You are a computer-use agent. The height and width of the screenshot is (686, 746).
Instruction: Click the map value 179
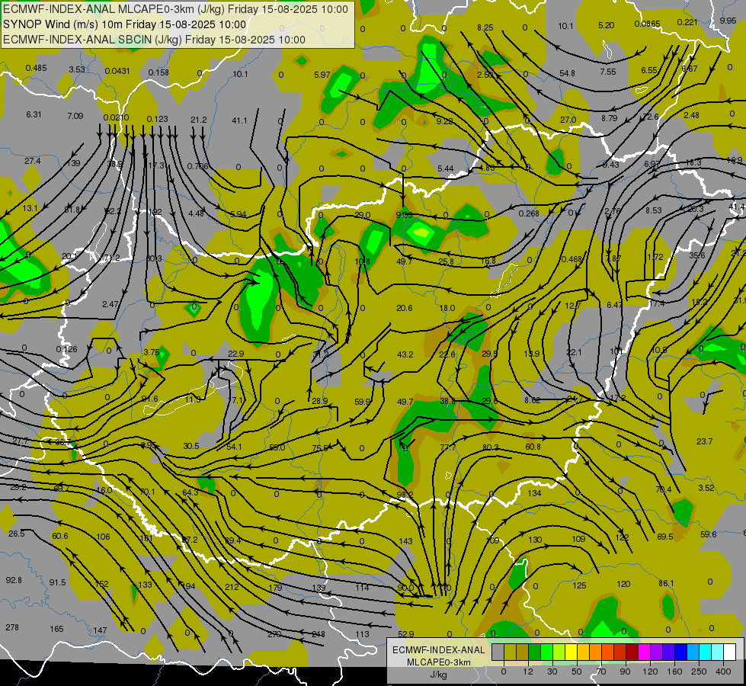coord(275,588)
